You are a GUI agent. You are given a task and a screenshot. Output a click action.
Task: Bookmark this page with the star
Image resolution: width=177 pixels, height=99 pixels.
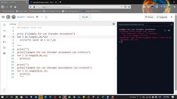[x=129, y=7]
